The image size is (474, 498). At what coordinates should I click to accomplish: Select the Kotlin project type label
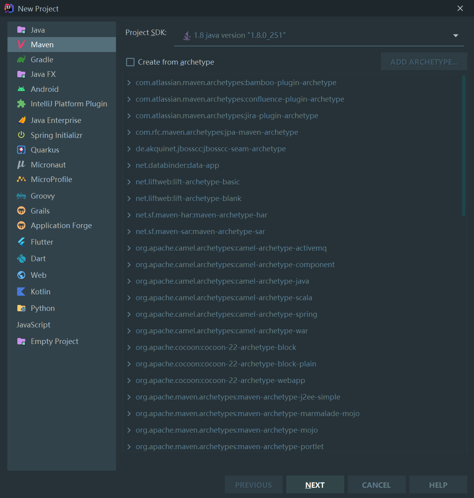point(41,292)
